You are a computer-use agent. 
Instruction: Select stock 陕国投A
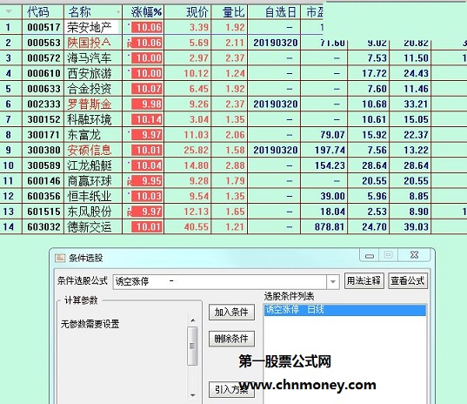click(x=90, y=43)
